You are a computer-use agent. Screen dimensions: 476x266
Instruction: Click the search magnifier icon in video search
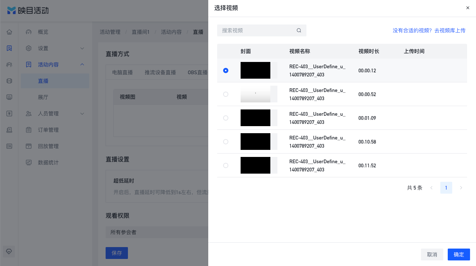click(299, 30)
